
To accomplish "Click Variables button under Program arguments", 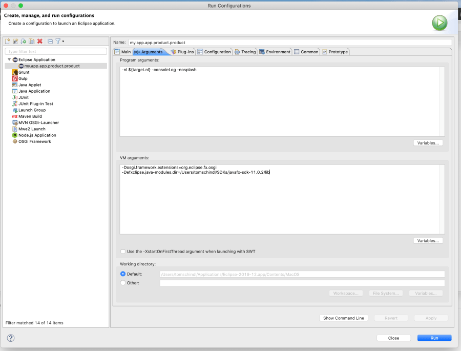I will [x=428, y=143].
